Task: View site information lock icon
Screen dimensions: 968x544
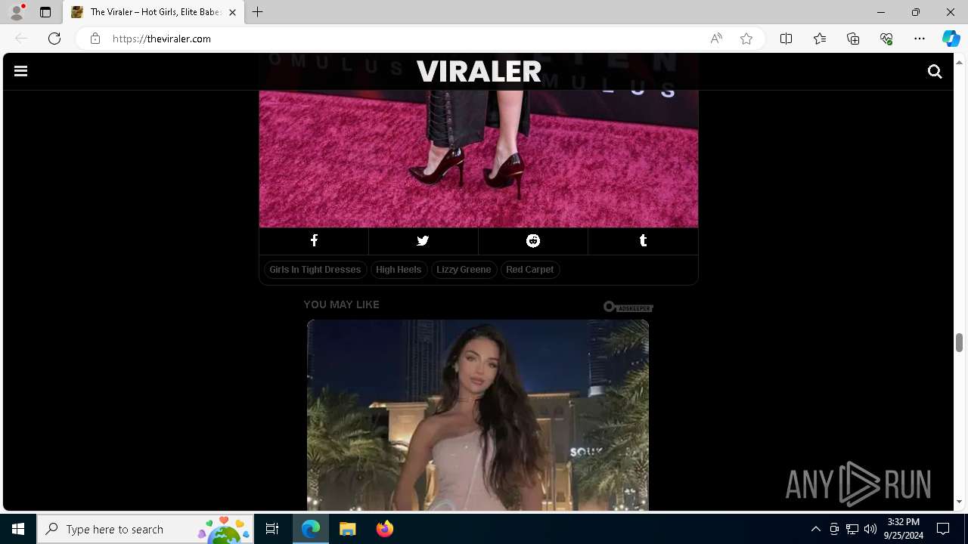Action: [95, 39]
